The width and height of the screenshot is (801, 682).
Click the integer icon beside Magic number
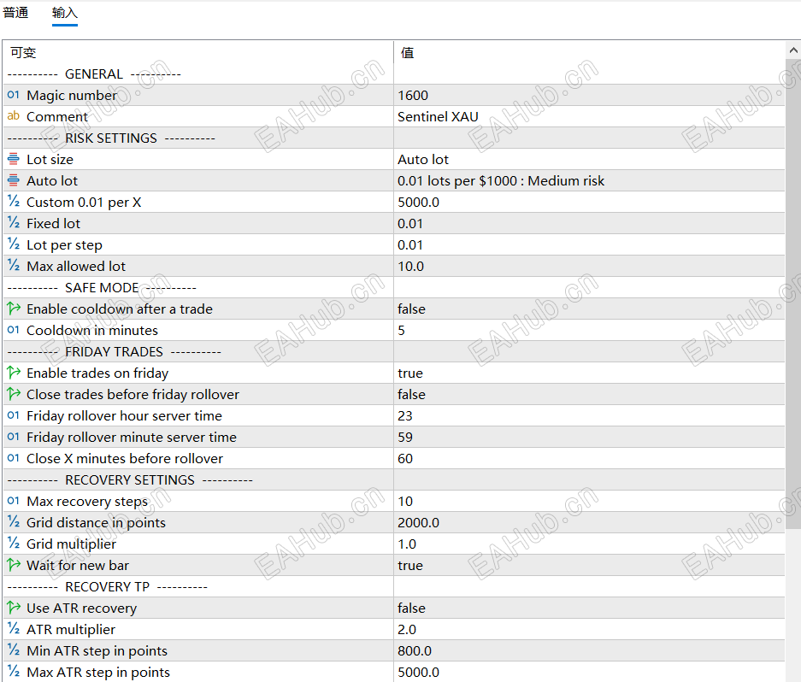14,95
